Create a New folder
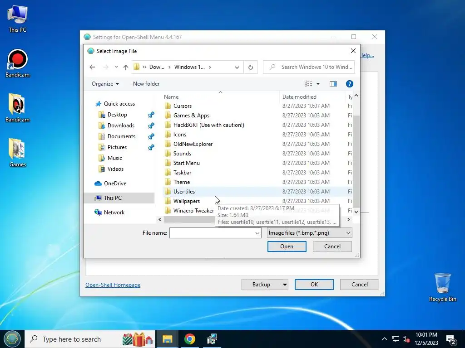 (146, 84)
